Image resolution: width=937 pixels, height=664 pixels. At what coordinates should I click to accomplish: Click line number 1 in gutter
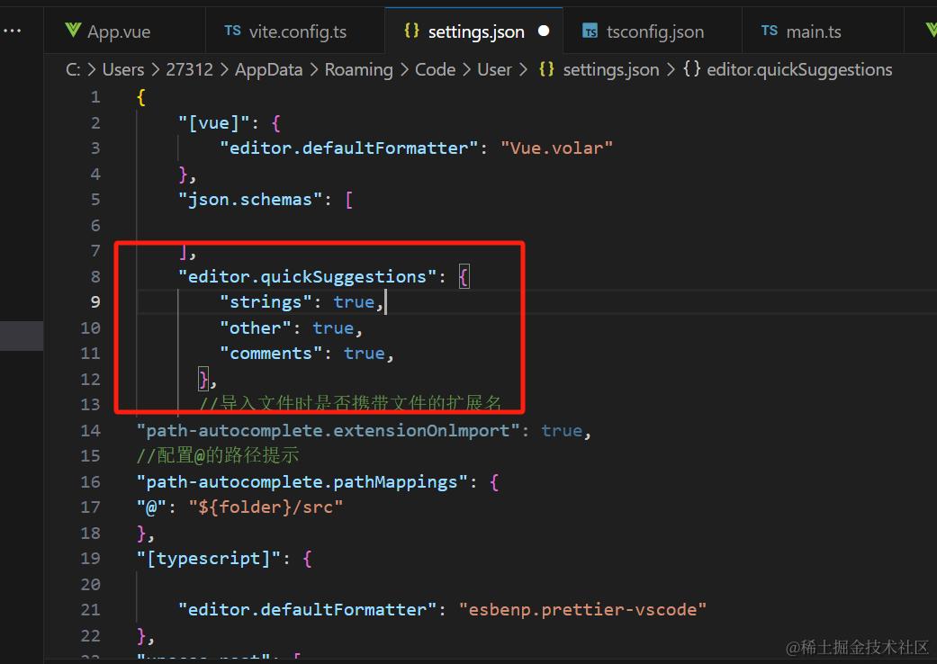[x=95, y=97]
